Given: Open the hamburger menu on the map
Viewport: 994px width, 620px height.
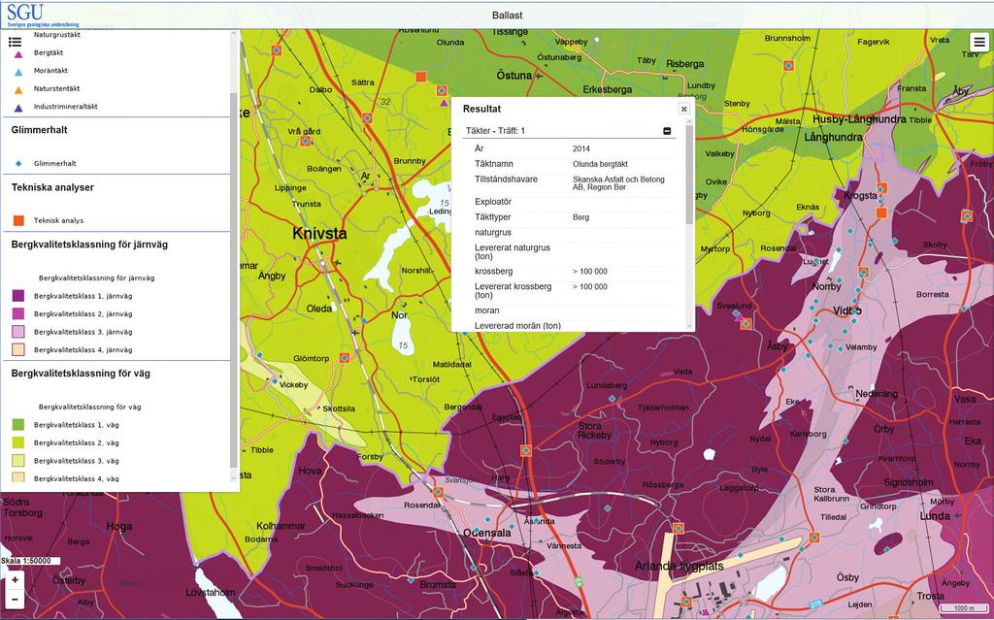Looking at the screenshot, I should click(x=979, y=43).
